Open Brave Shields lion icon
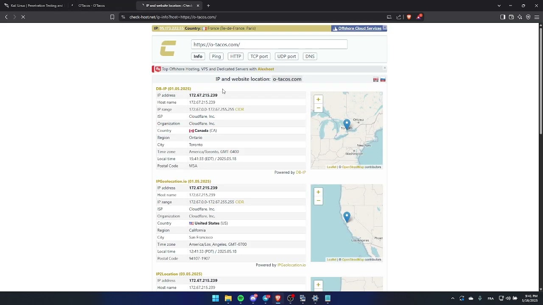 coord(409,17)
